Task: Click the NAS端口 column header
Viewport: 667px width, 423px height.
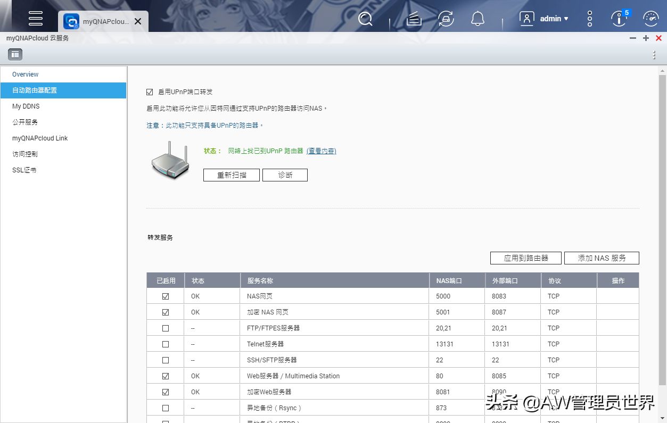Action: [457, 280]
